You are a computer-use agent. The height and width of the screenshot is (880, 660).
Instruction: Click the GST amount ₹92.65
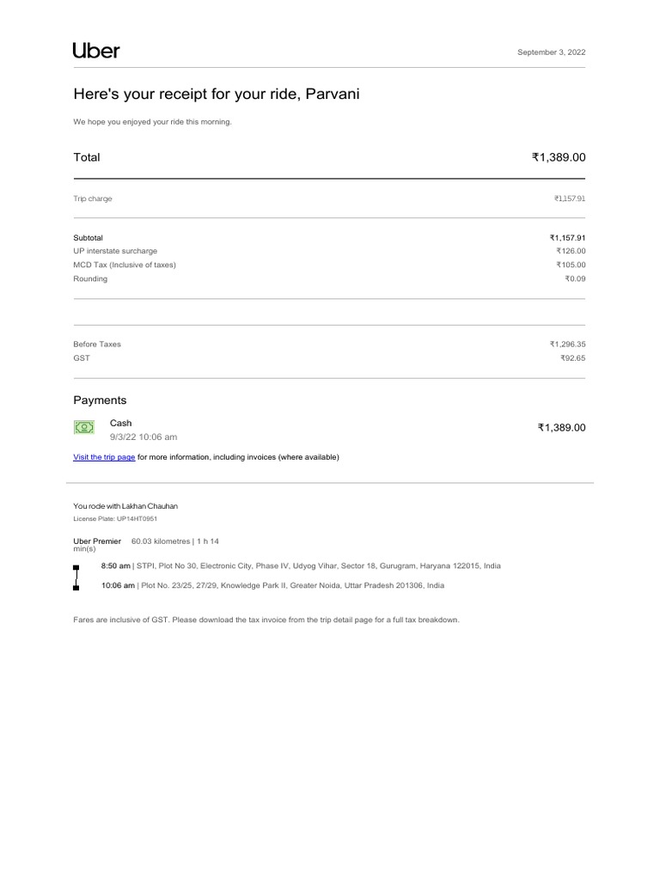click(x=572, y=357)
